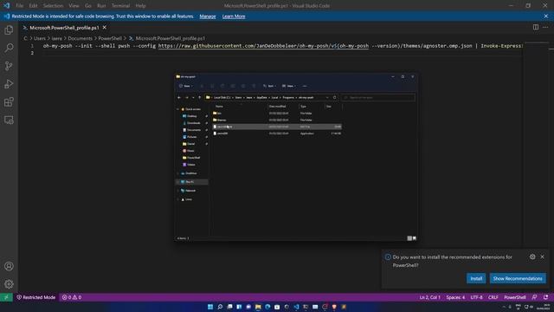Click errors and warnings count in status bar

[x=72, y=297]
